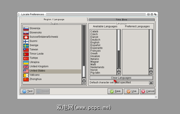Click the United States flag icon

tap(26, 71)
